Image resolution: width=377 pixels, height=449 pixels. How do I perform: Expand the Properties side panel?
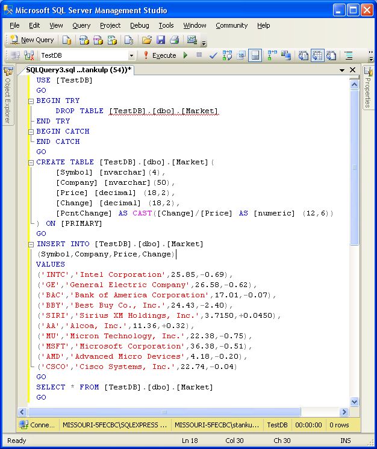(368, 87)
